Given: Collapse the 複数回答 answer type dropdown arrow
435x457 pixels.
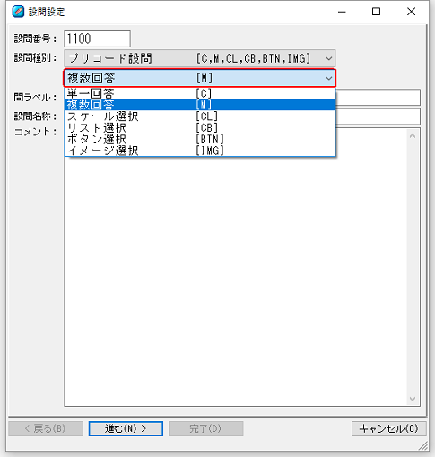Looking at the screenshot, I should tap(328, 78).
